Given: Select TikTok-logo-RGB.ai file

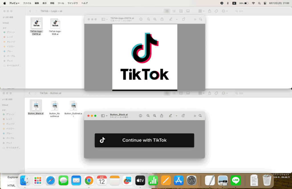Looking at the screenshot, I should pos(55,27).
